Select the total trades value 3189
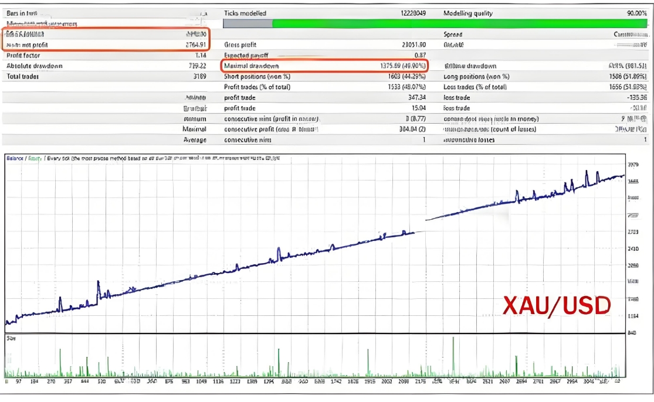The height and width of the screenshot is (402, 654). (199, 76)
